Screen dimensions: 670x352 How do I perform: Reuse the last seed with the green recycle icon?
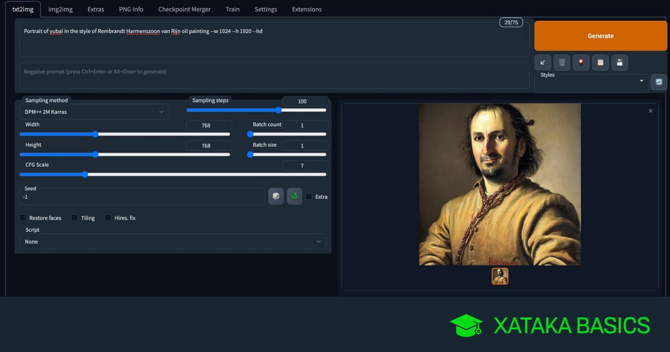click(x=294, y=196)
